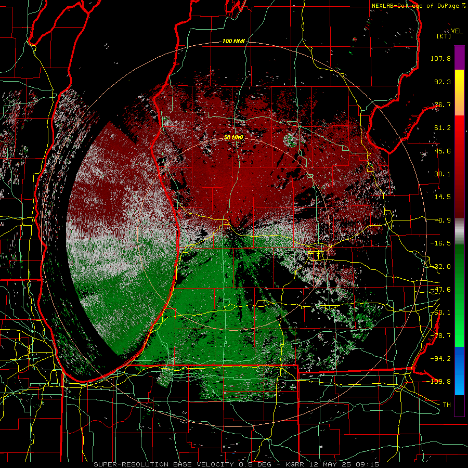This screenshot has height=468, width=468.
Task: Click the gray near-zero segment of the color bar
Action: tap(459, 231)
